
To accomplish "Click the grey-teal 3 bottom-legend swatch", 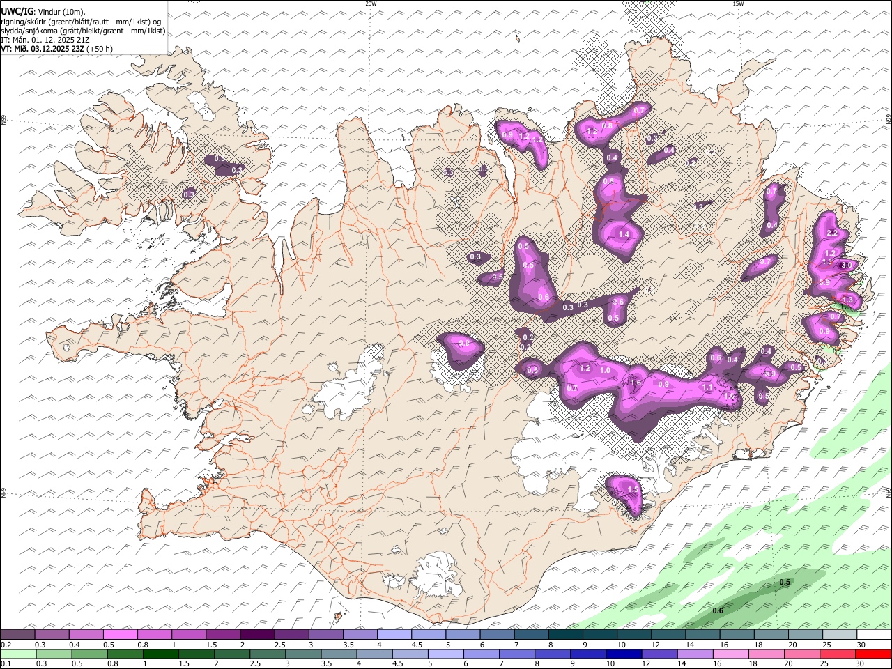I will pyautogui.click(x=303, y=654).
